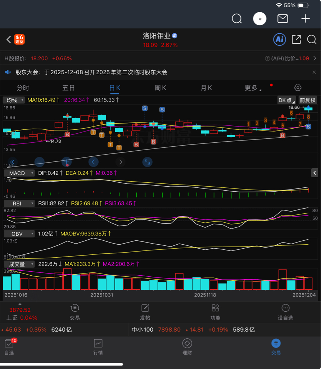Collapse side panel arrow beside MACD
This screenshot has height=369, width=321.
(315, 173)
